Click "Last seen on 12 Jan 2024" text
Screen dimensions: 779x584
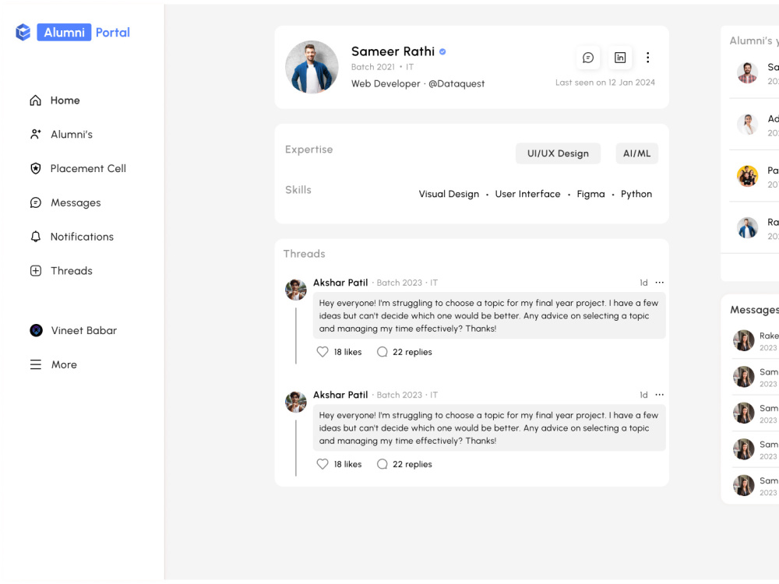click(x=605, y=83)
